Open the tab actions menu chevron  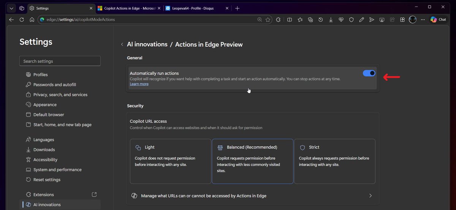(11, 8)
